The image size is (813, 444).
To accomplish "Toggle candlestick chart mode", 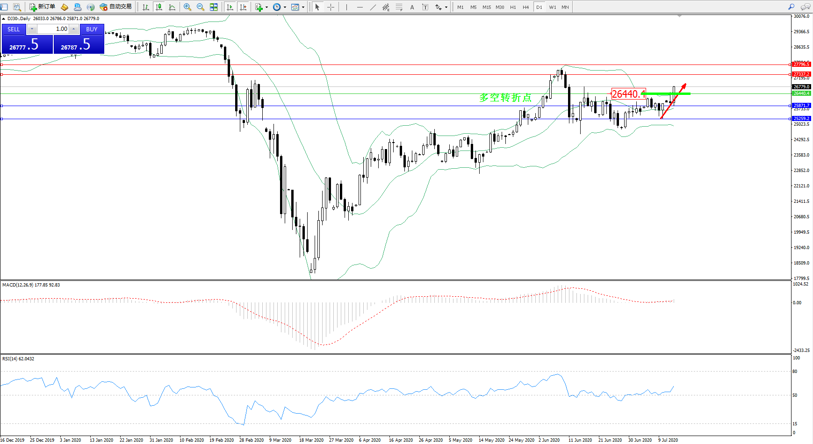I will tap(159, 7).
